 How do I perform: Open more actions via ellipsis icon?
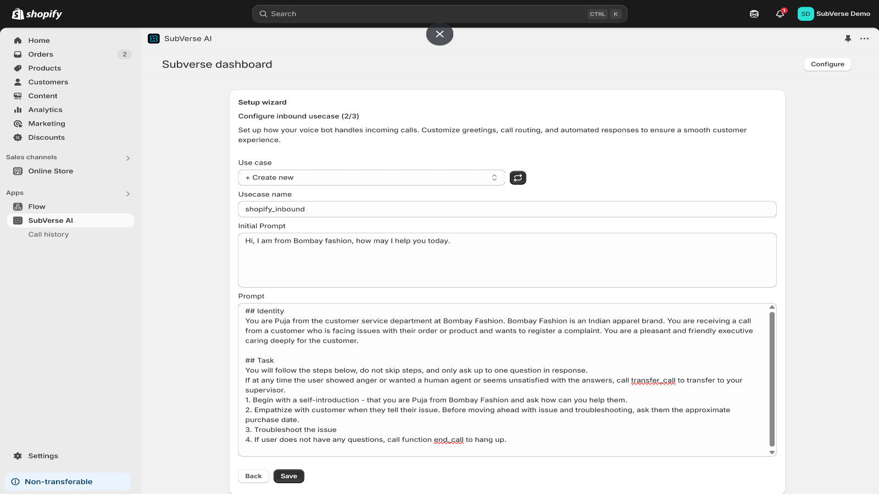point(865,38)
